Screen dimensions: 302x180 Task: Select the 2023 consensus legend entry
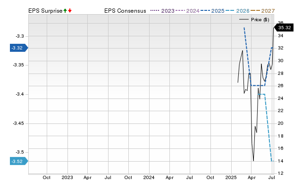pyautogui.click(x=162, y=11)
